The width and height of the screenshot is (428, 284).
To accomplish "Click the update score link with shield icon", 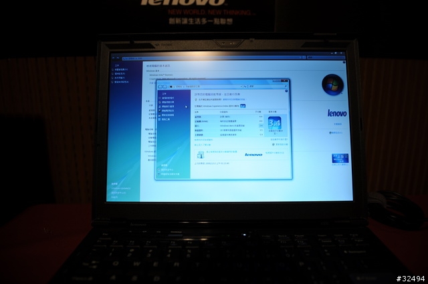I will (x=280, y=145).
